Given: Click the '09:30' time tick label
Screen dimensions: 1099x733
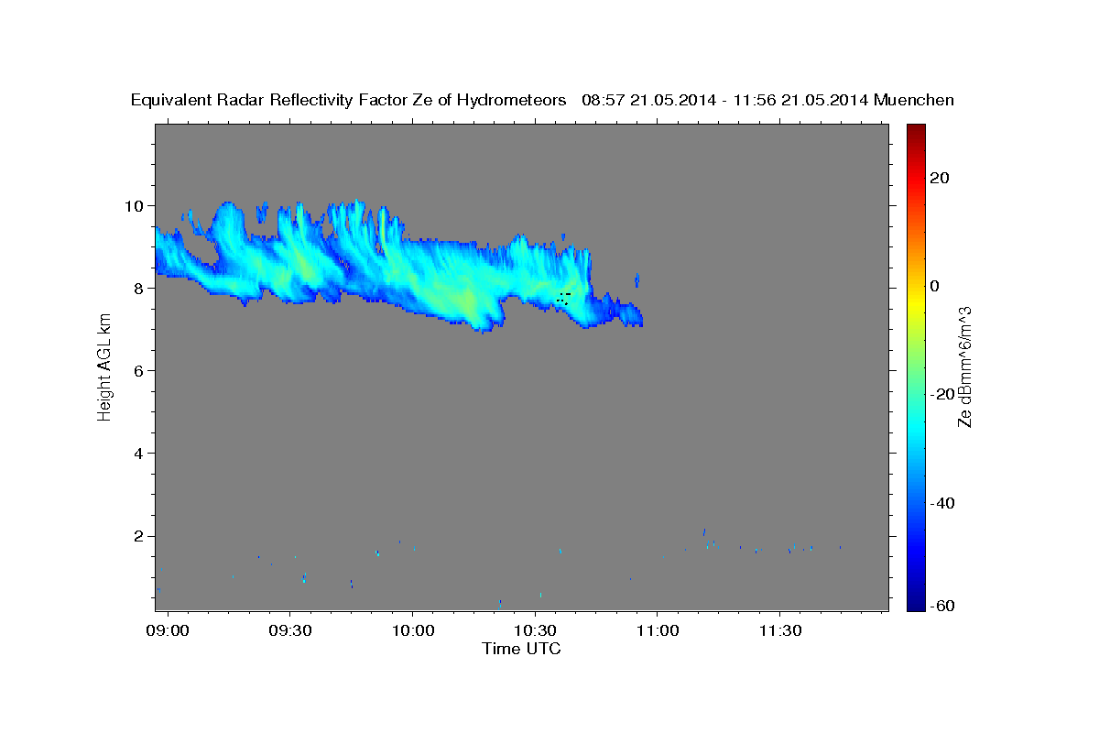Looking at the screenshot, I should (289, 631).
